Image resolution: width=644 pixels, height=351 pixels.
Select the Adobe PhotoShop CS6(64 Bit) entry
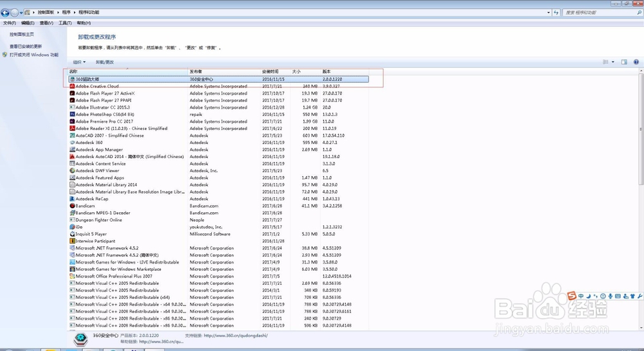pyautogui.click(x=218, y=114)
